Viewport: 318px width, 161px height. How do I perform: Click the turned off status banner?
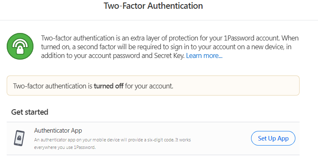point(153,86)
